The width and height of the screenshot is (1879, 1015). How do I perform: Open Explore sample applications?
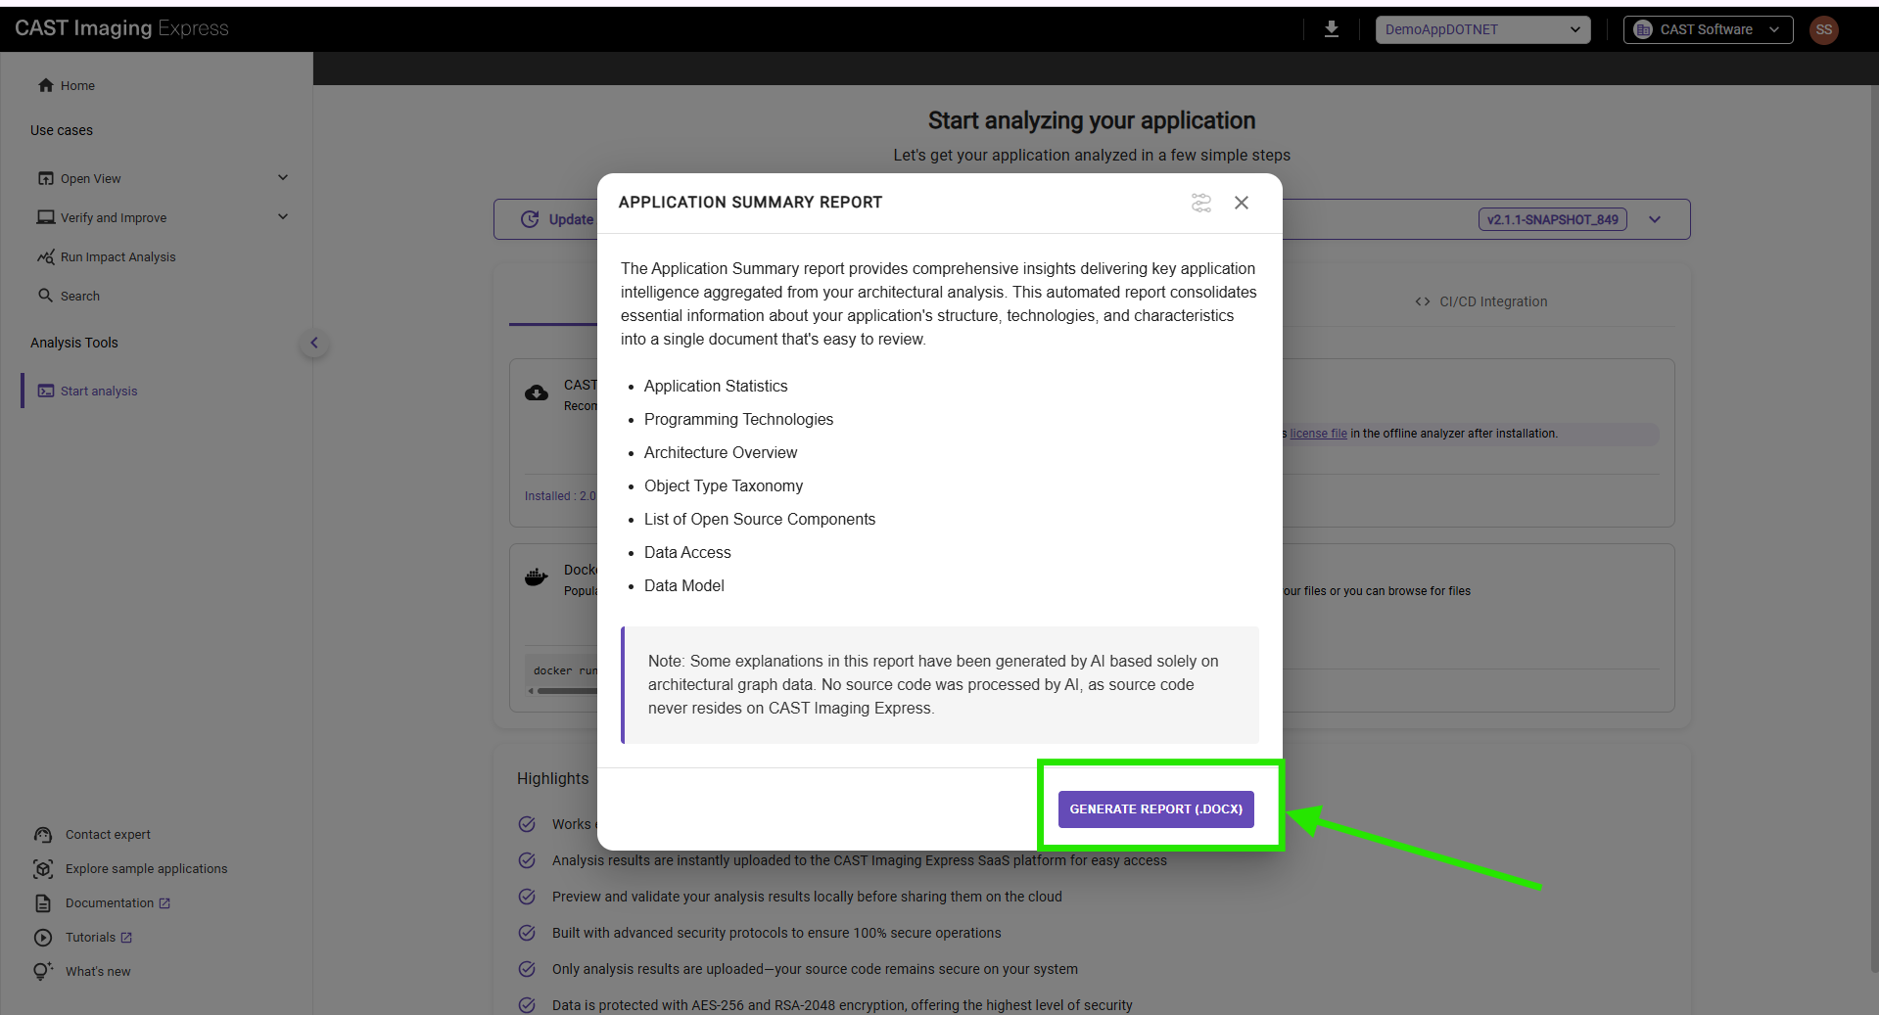[146, 869]
